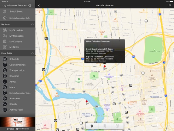The height and width of the screenshot is (131, 174).
Task: Open Course Pairings document icon
Action: coord(5,65)
